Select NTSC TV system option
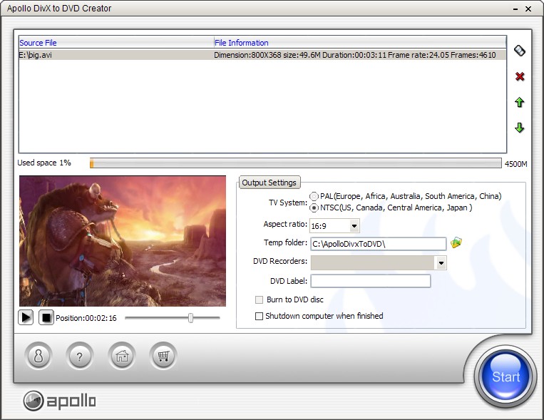544x420 pixels. (314, 208)
